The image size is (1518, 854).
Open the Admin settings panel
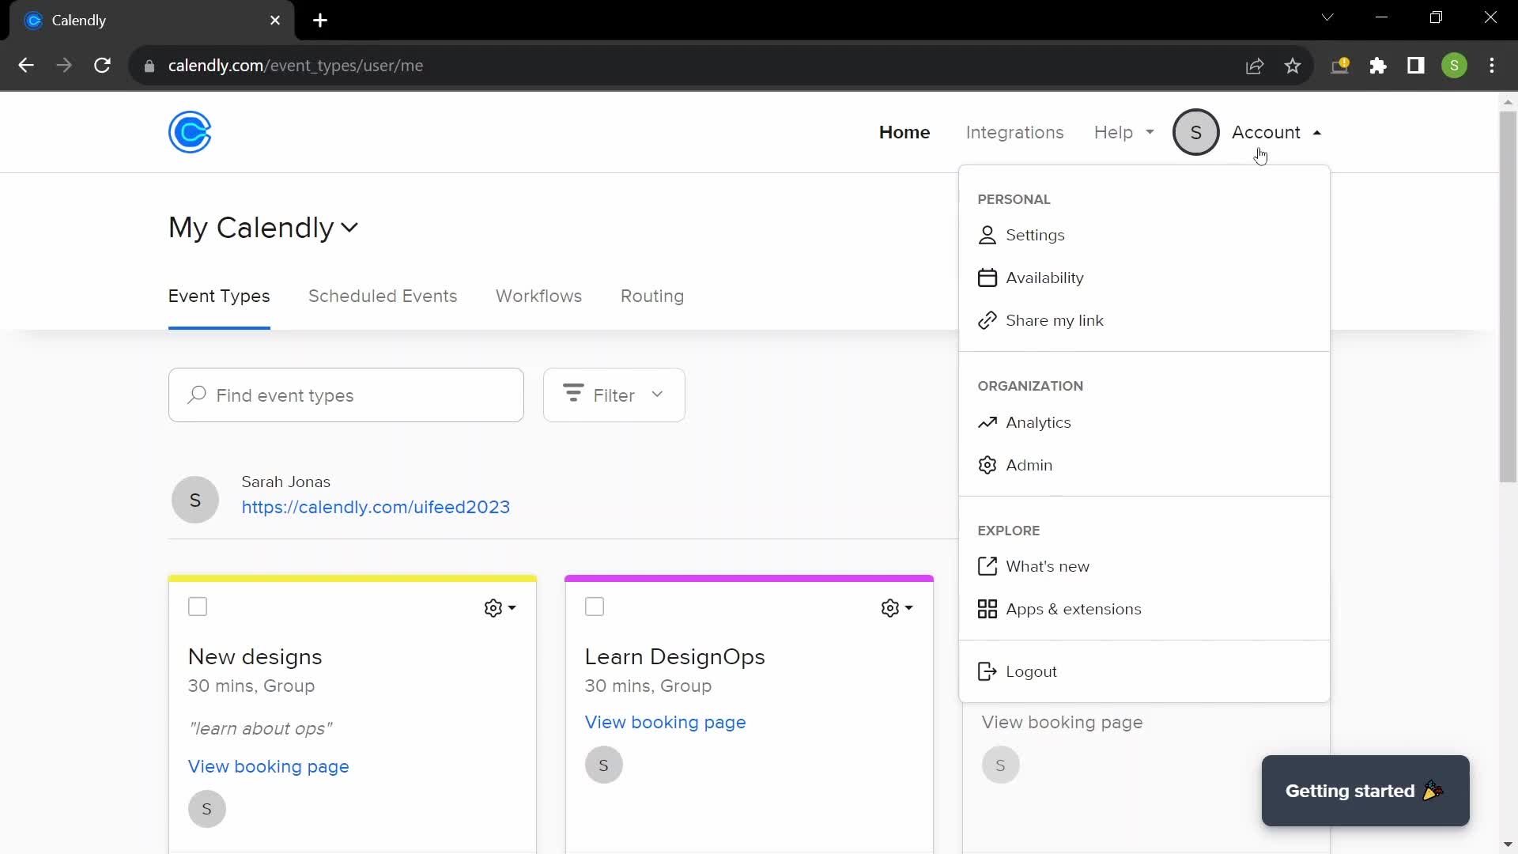[x=1029, y=464]
